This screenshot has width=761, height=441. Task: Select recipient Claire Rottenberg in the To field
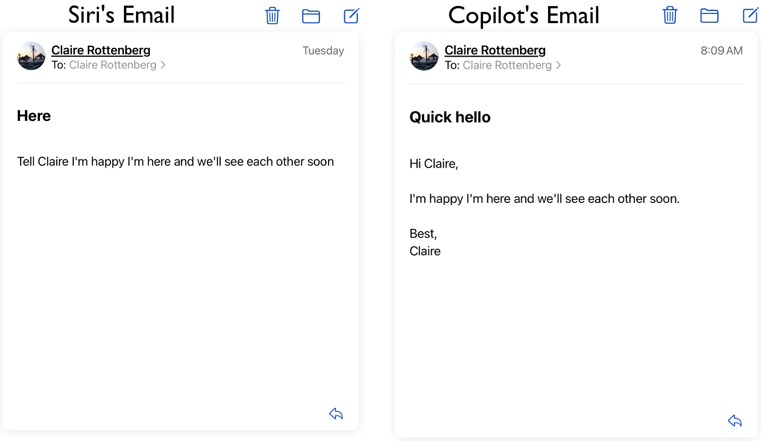[113, 65]
